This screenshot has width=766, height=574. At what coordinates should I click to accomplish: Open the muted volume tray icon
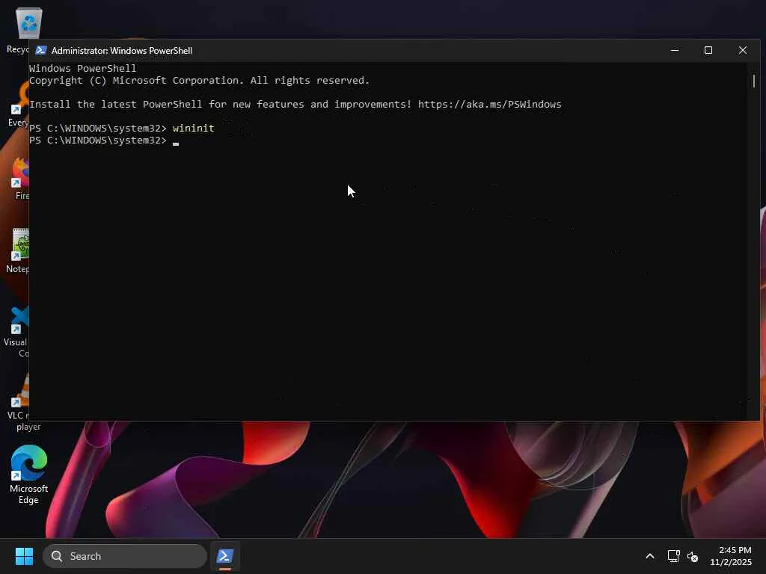point(693,556)
